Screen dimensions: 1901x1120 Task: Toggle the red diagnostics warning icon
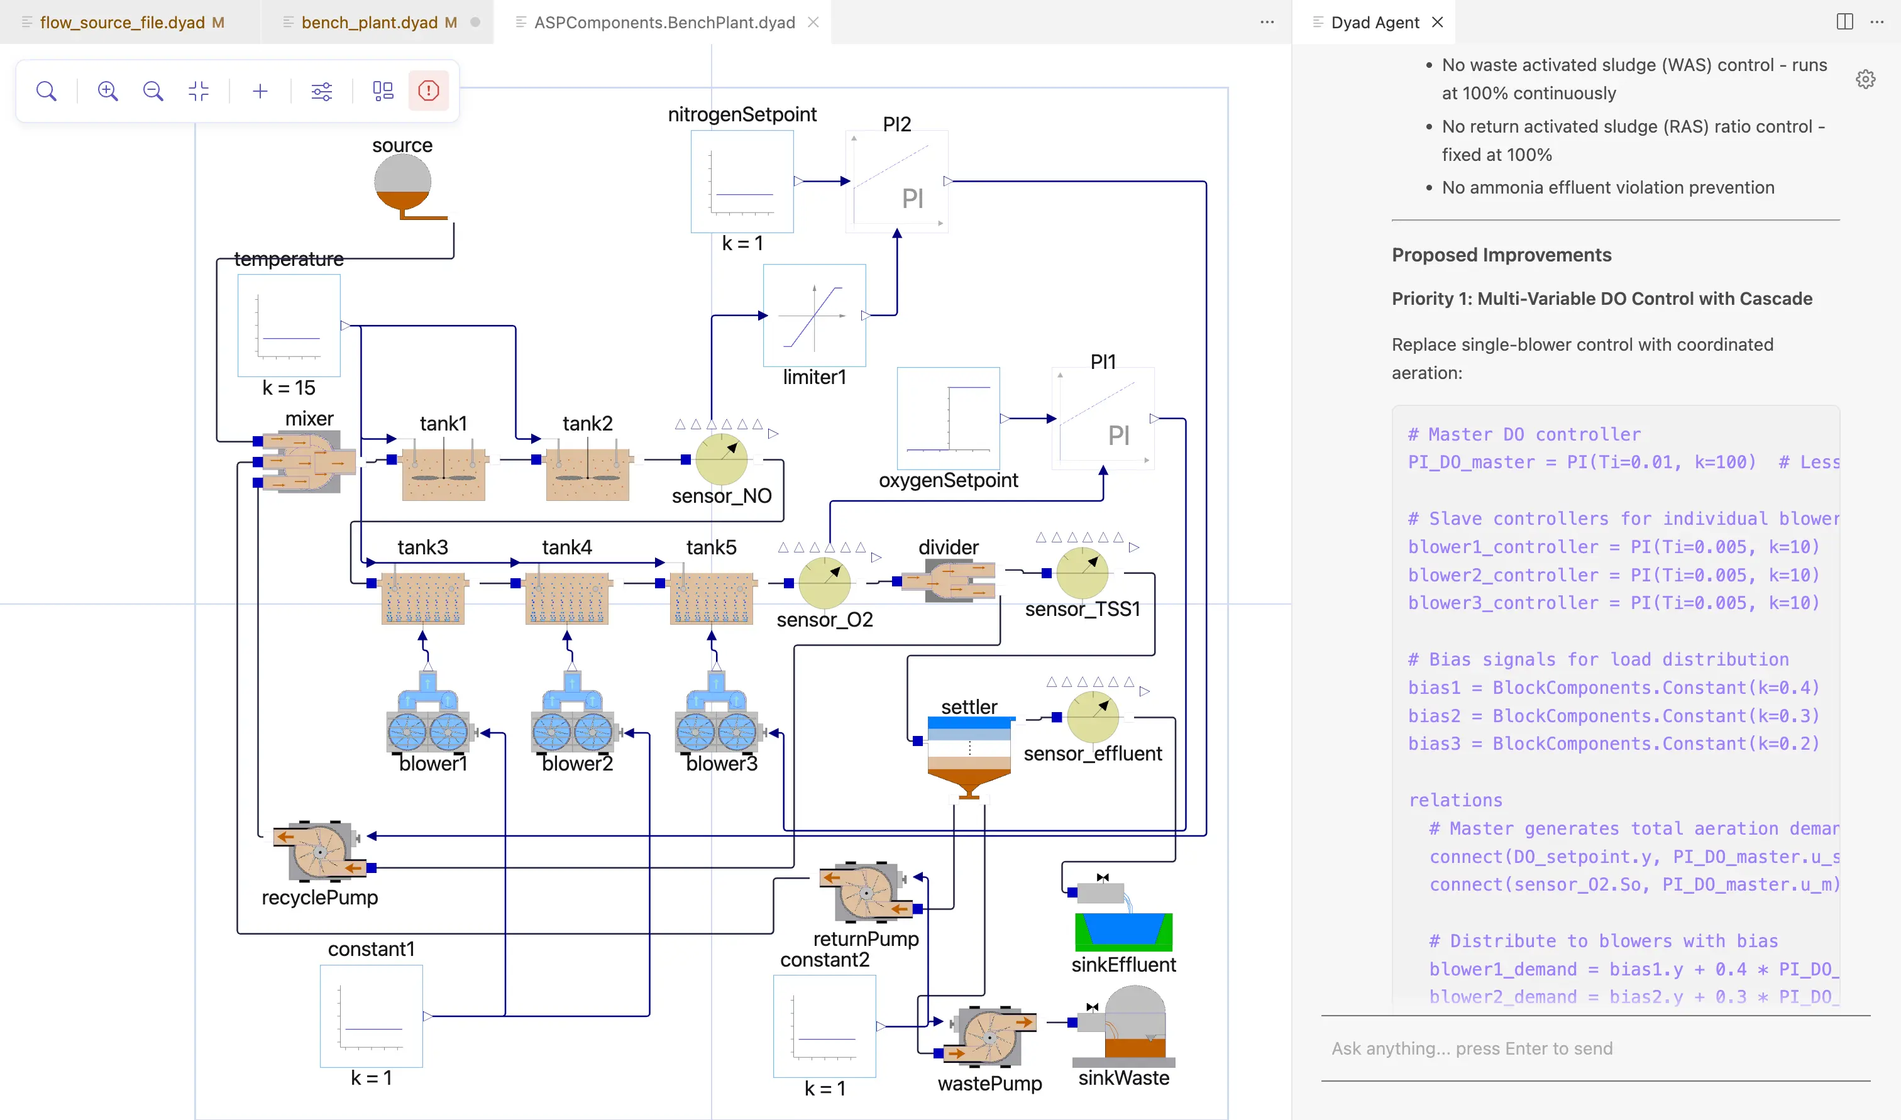coord(429,91)
